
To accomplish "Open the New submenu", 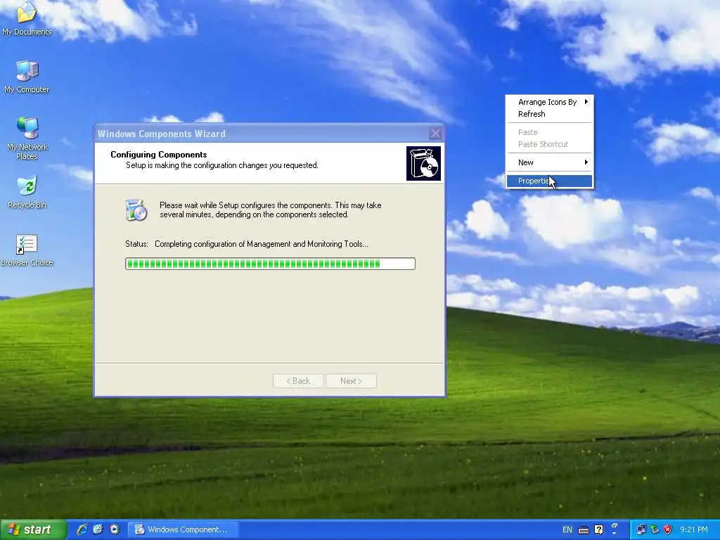I will click(549, 162).
